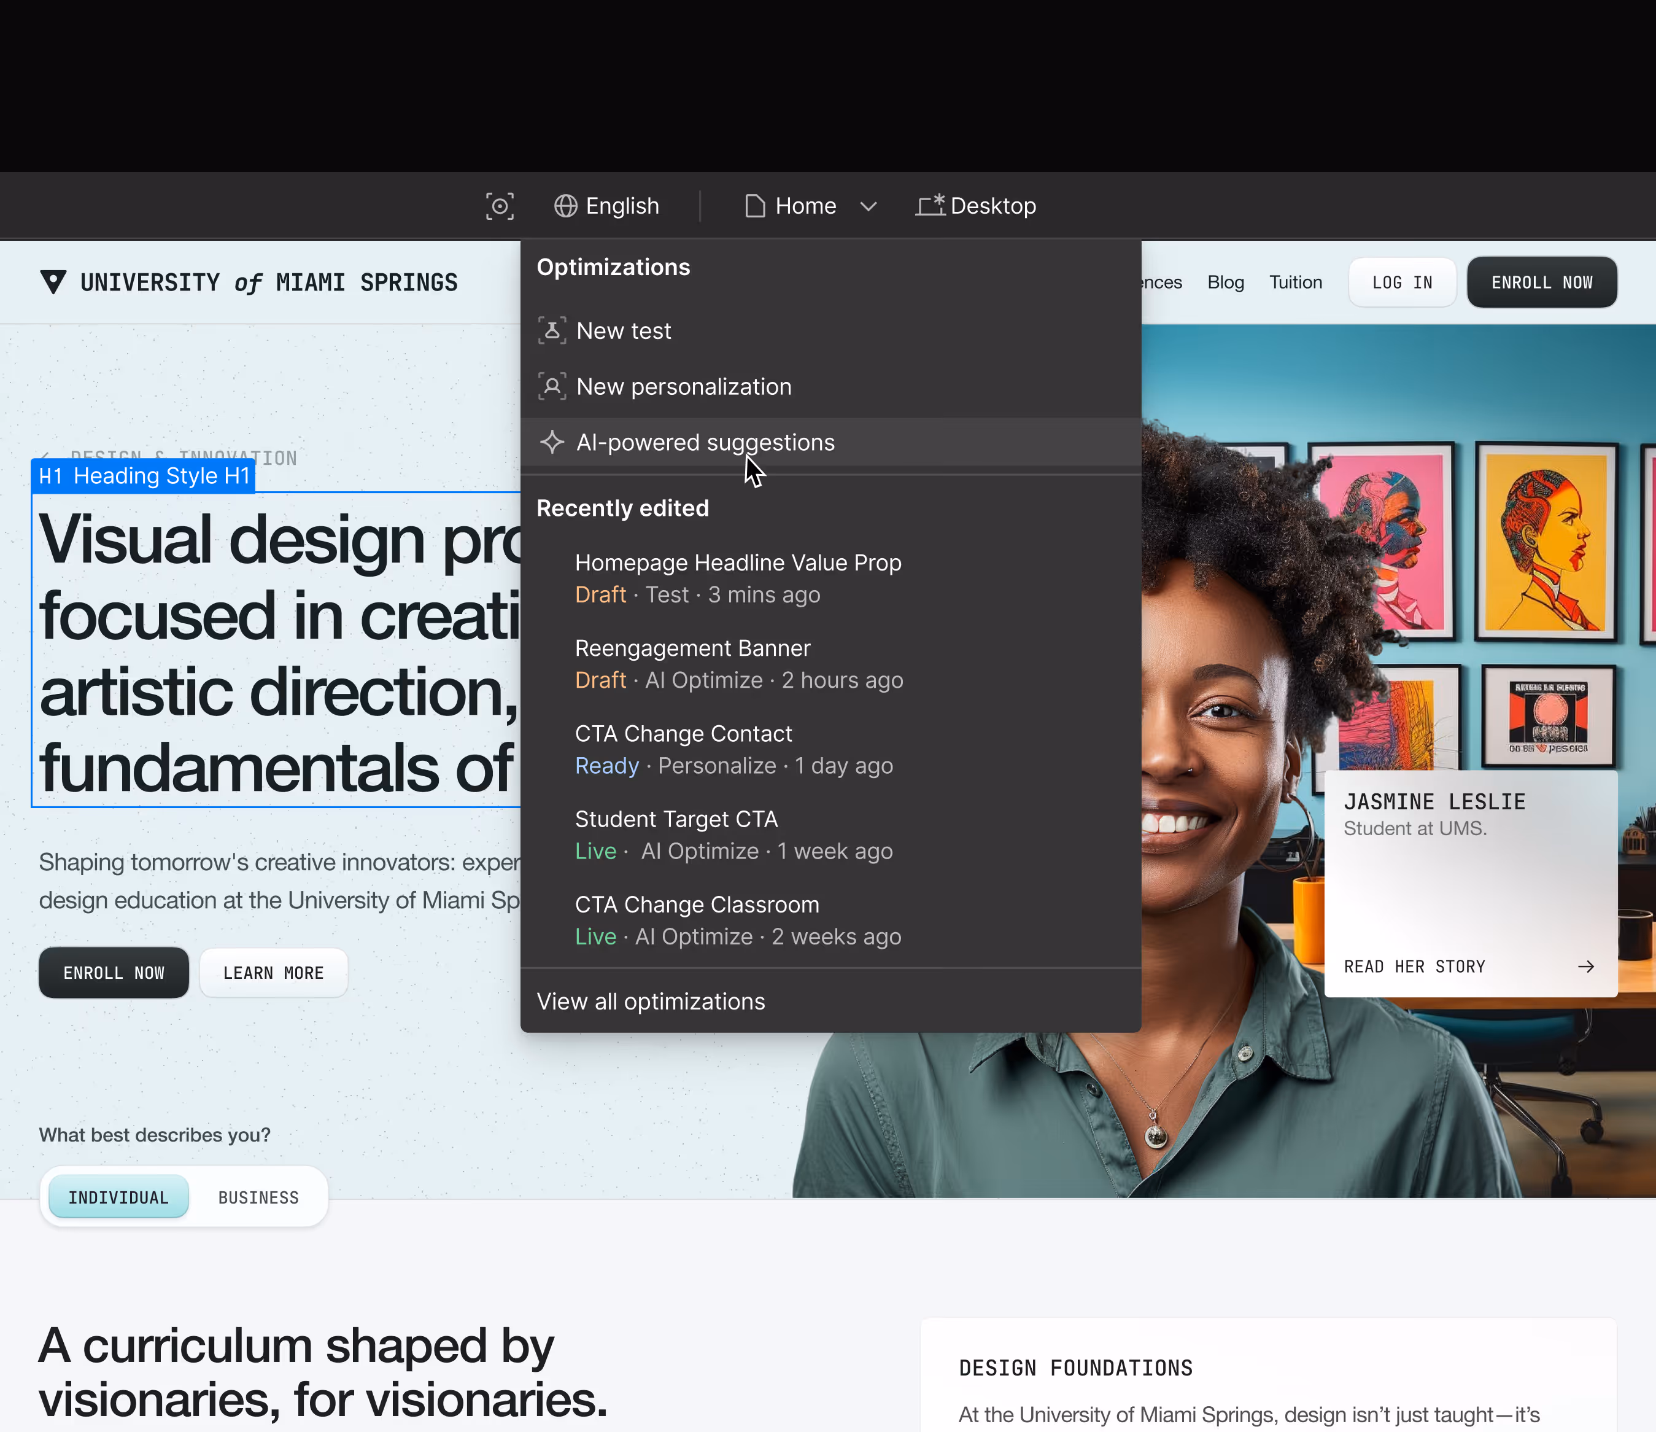1656x1432 pixels.
Task: Click the globe language icon
Action: coord(566,206)
